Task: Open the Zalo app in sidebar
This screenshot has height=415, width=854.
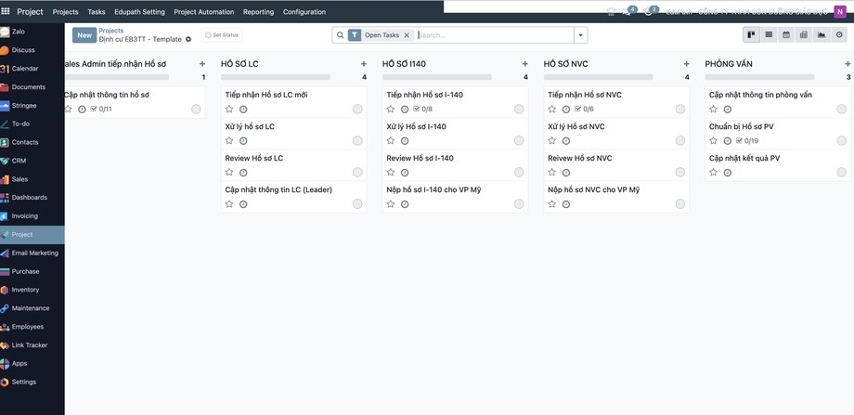Action: (32, 32)
